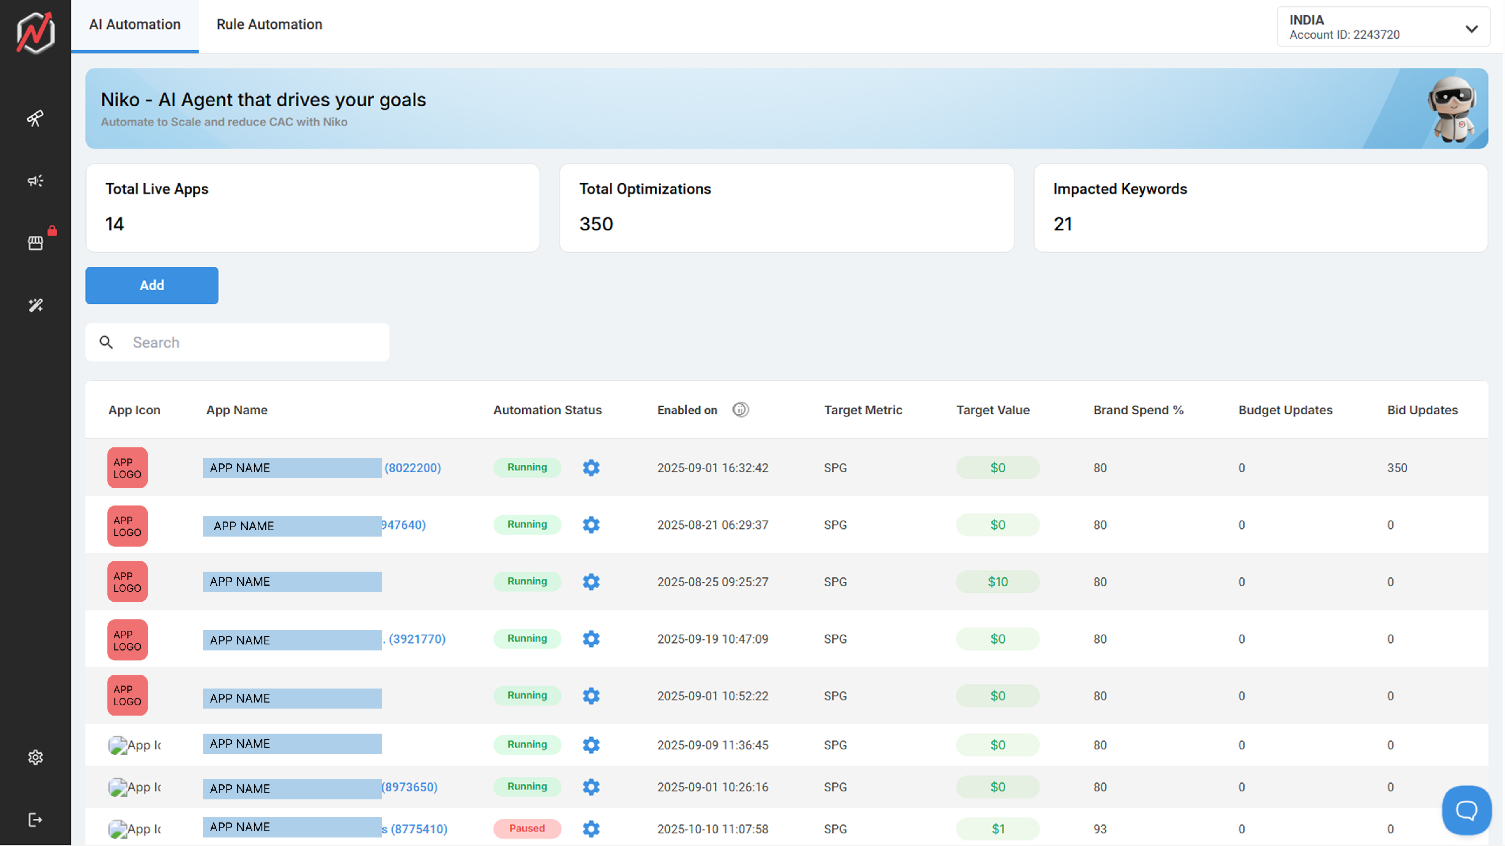Image resolution: width=1505 pixels, height=846 pixels.
Task: Open the app link with ID 3921770
Action: [x=416, y=639]
